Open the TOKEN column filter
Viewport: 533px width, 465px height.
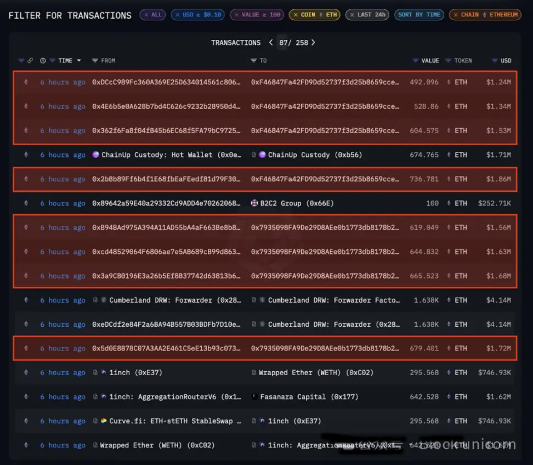tap(448, 60)
